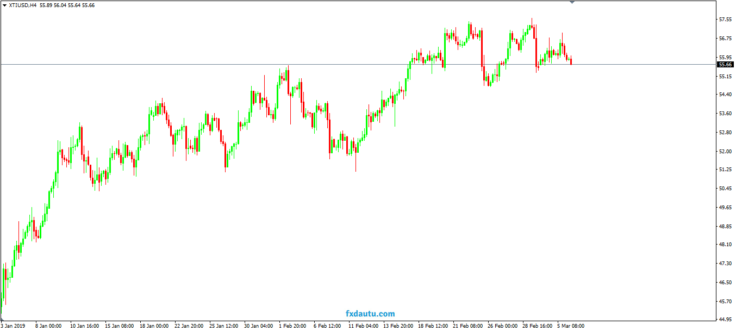Click the 50.45 price scale label

tap(725, 189)
